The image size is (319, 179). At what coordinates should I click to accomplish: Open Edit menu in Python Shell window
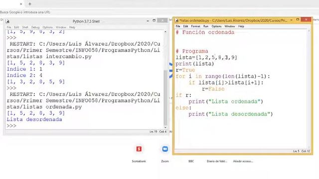(x=16, y=27)
